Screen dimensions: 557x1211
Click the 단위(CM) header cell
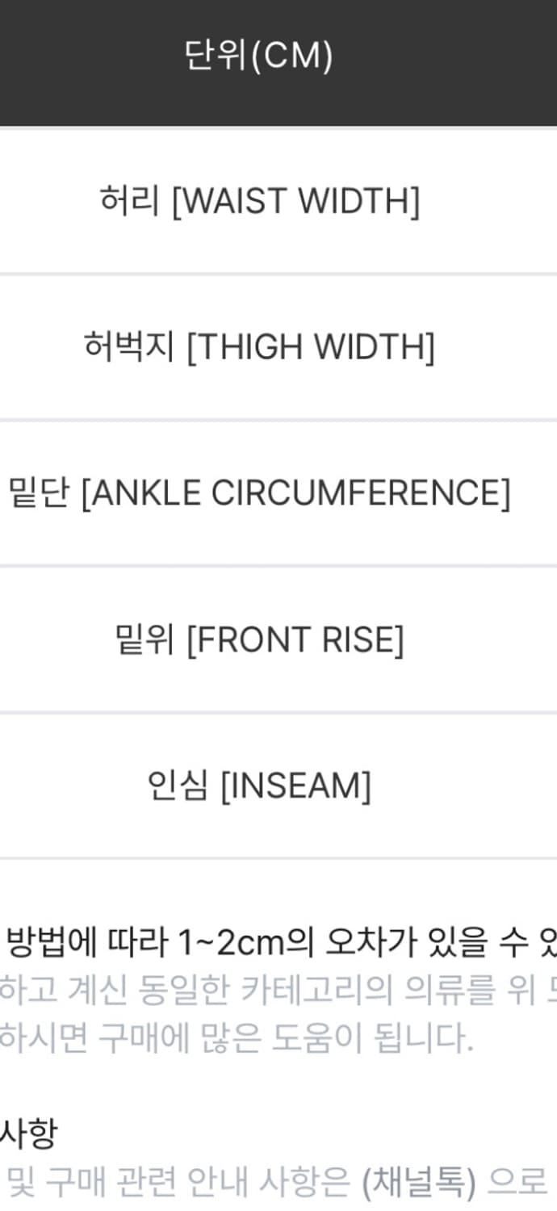pos(258,56)
